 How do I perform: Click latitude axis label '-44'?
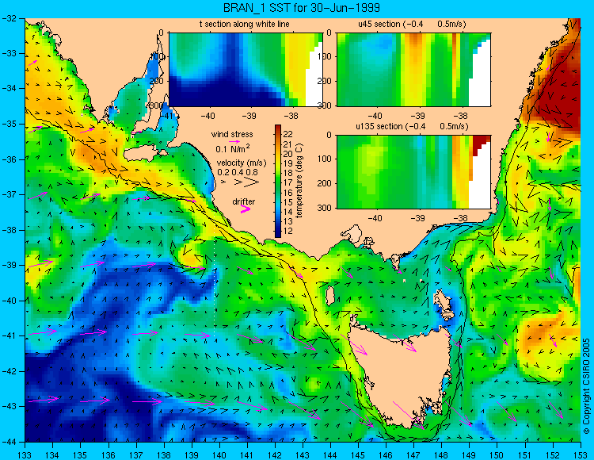click(10, 442)
